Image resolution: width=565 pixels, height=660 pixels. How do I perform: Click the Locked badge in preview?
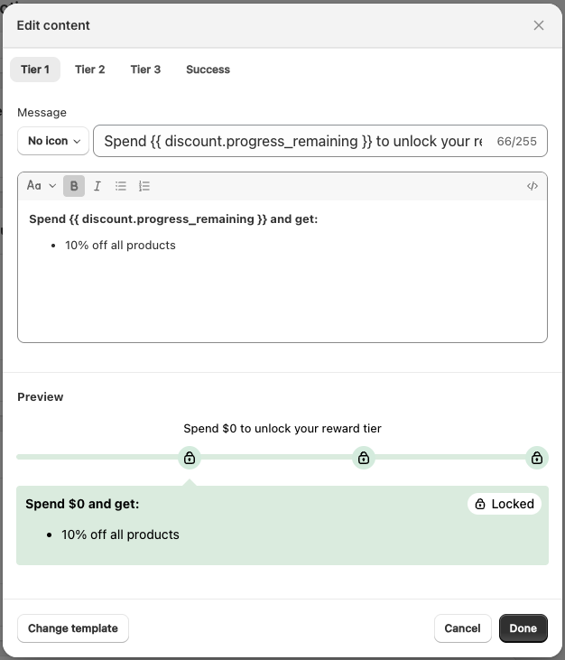coord(505,504)
